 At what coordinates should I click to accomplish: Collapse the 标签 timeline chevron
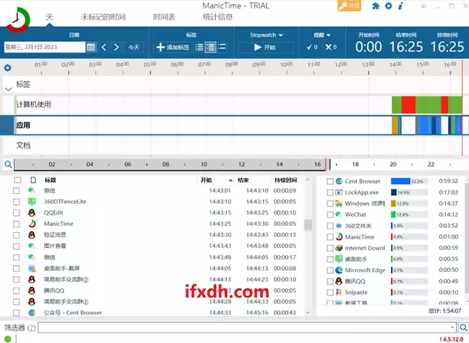tap(9, 89)
